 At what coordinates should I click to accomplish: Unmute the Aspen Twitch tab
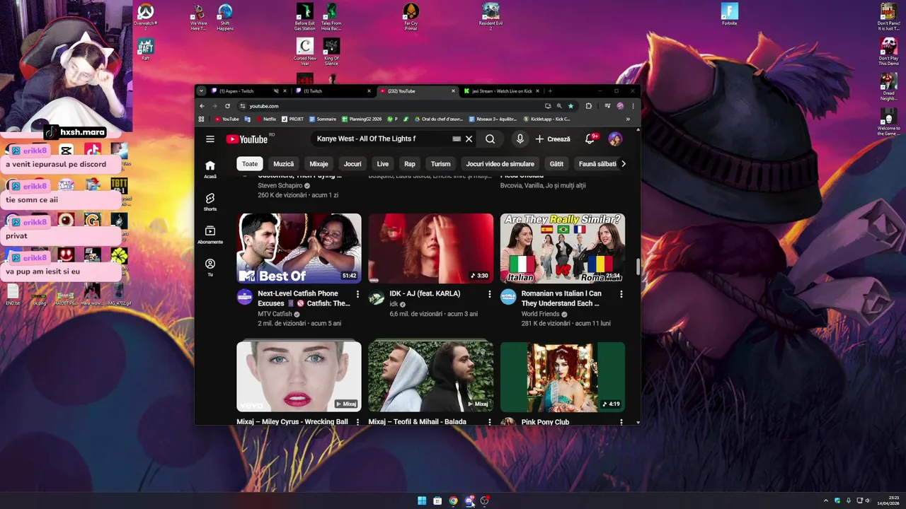(276, 91)
